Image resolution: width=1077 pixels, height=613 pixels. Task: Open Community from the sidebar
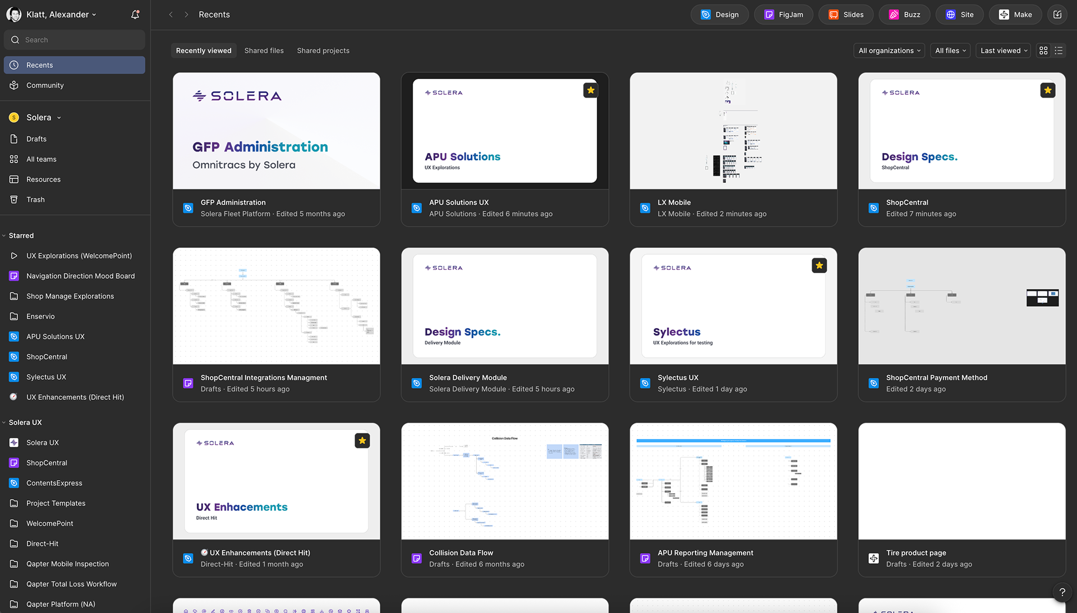45,85
